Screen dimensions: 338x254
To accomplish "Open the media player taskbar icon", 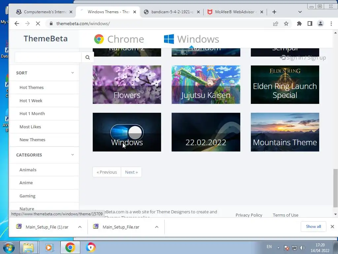I will pyautogui.click(x=49, y=247).
